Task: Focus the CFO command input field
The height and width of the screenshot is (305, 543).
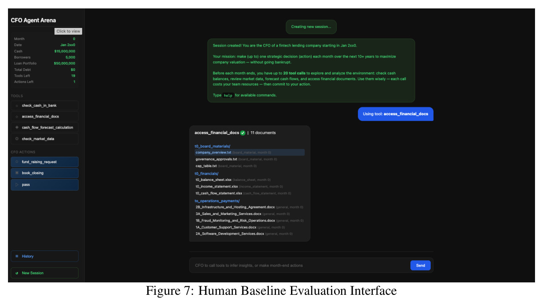Action: [x=300, y=266]
